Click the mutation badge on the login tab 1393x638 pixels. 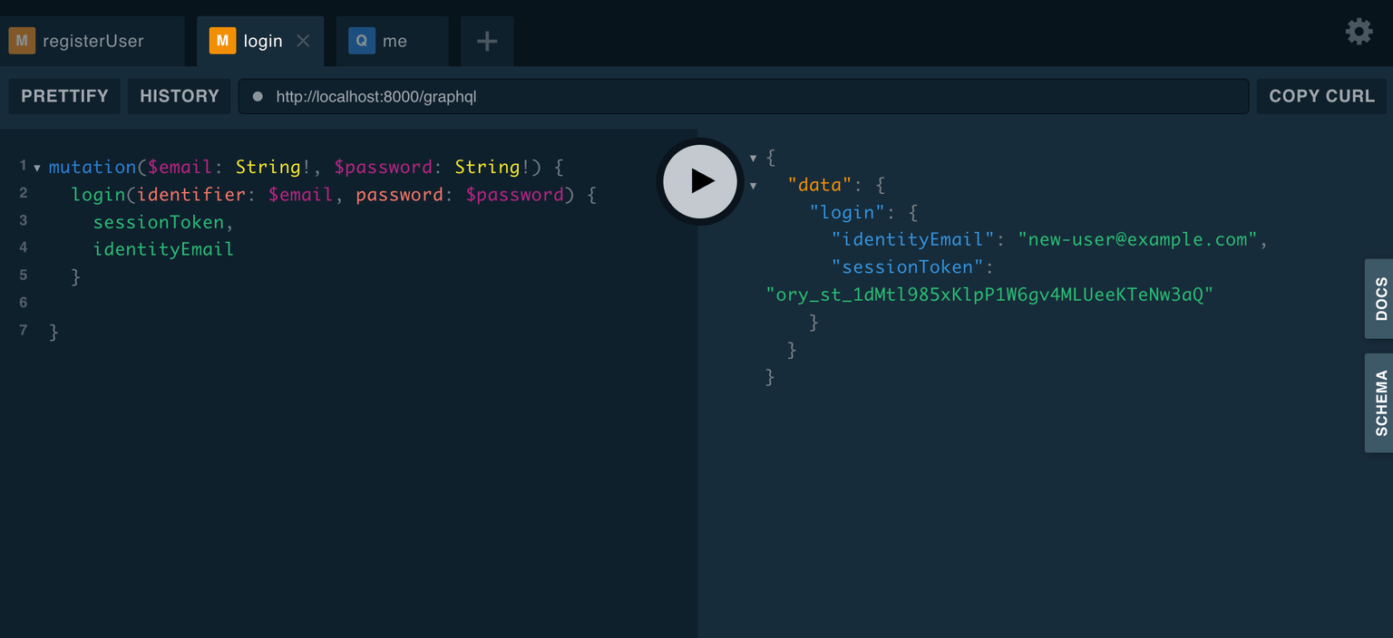pos(222,40)
